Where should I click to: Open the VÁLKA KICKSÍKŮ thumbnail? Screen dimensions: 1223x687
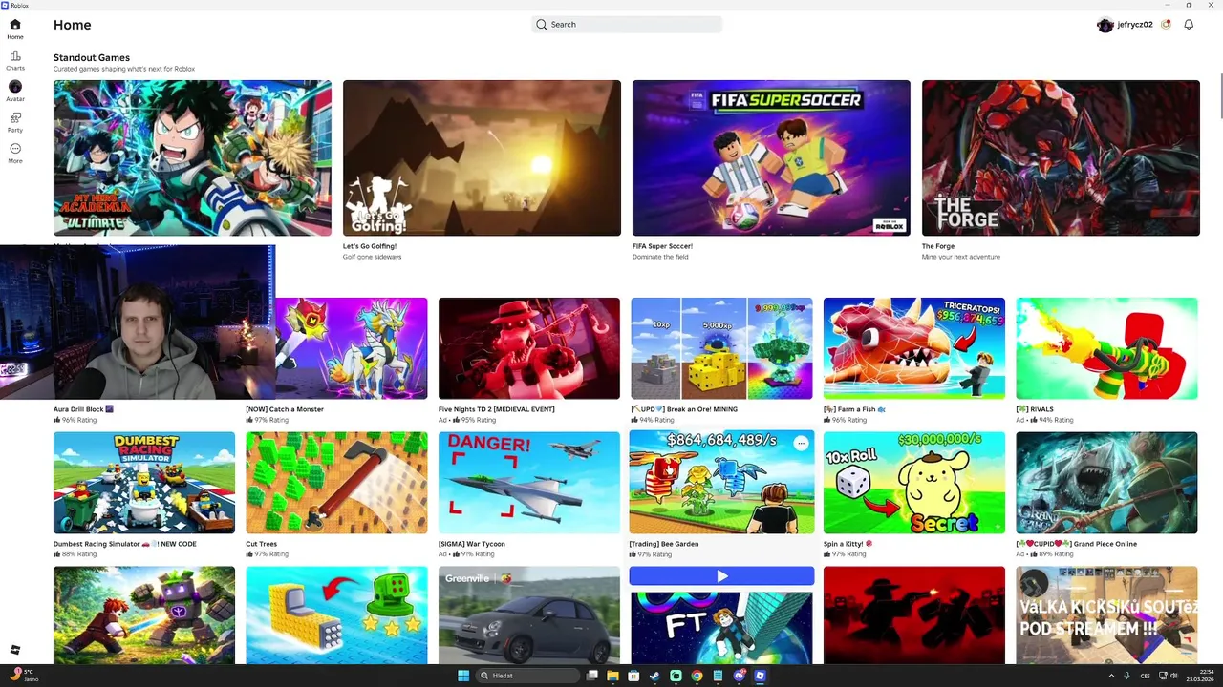[x=1106, y=615]
